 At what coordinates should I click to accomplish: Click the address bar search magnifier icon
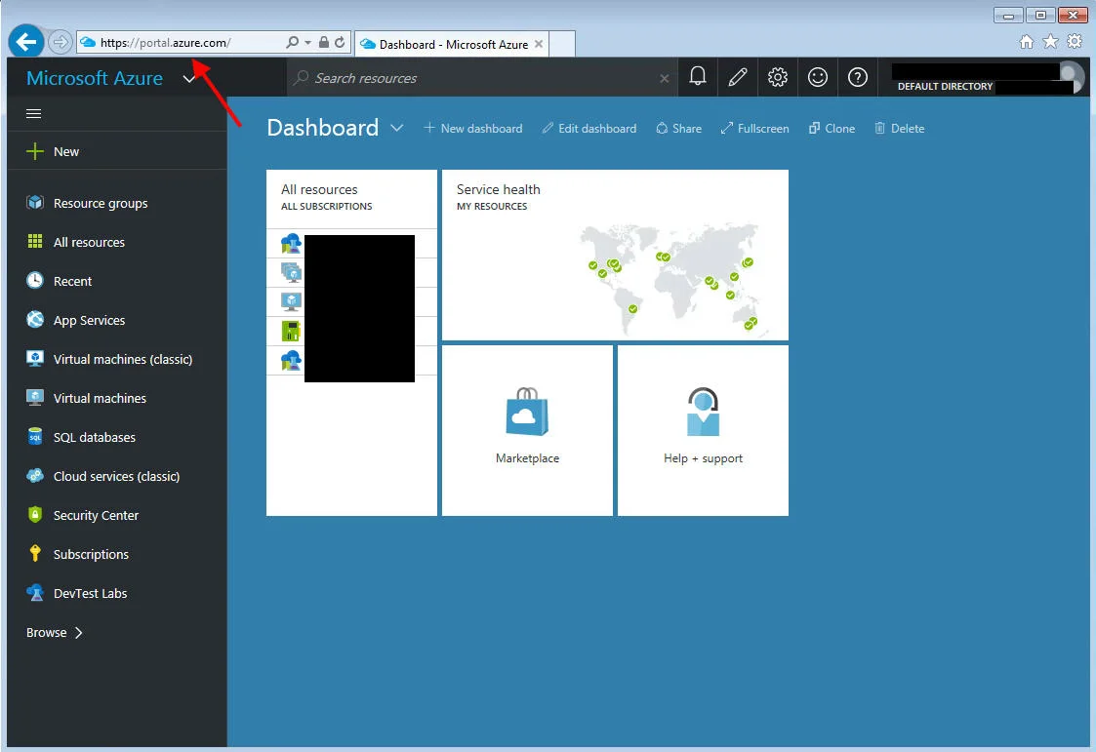coord(292,43)
